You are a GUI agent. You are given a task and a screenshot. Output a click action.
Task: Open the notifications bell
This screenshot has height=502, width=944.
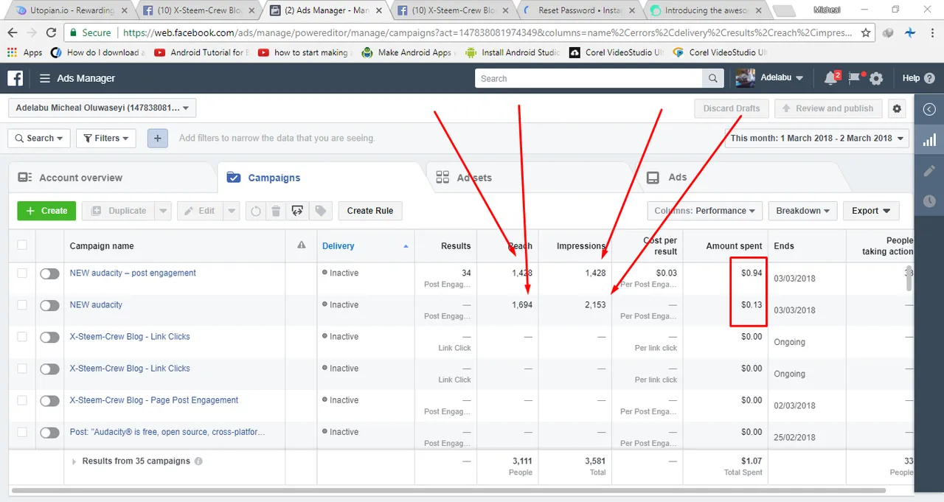pos(832,78)
